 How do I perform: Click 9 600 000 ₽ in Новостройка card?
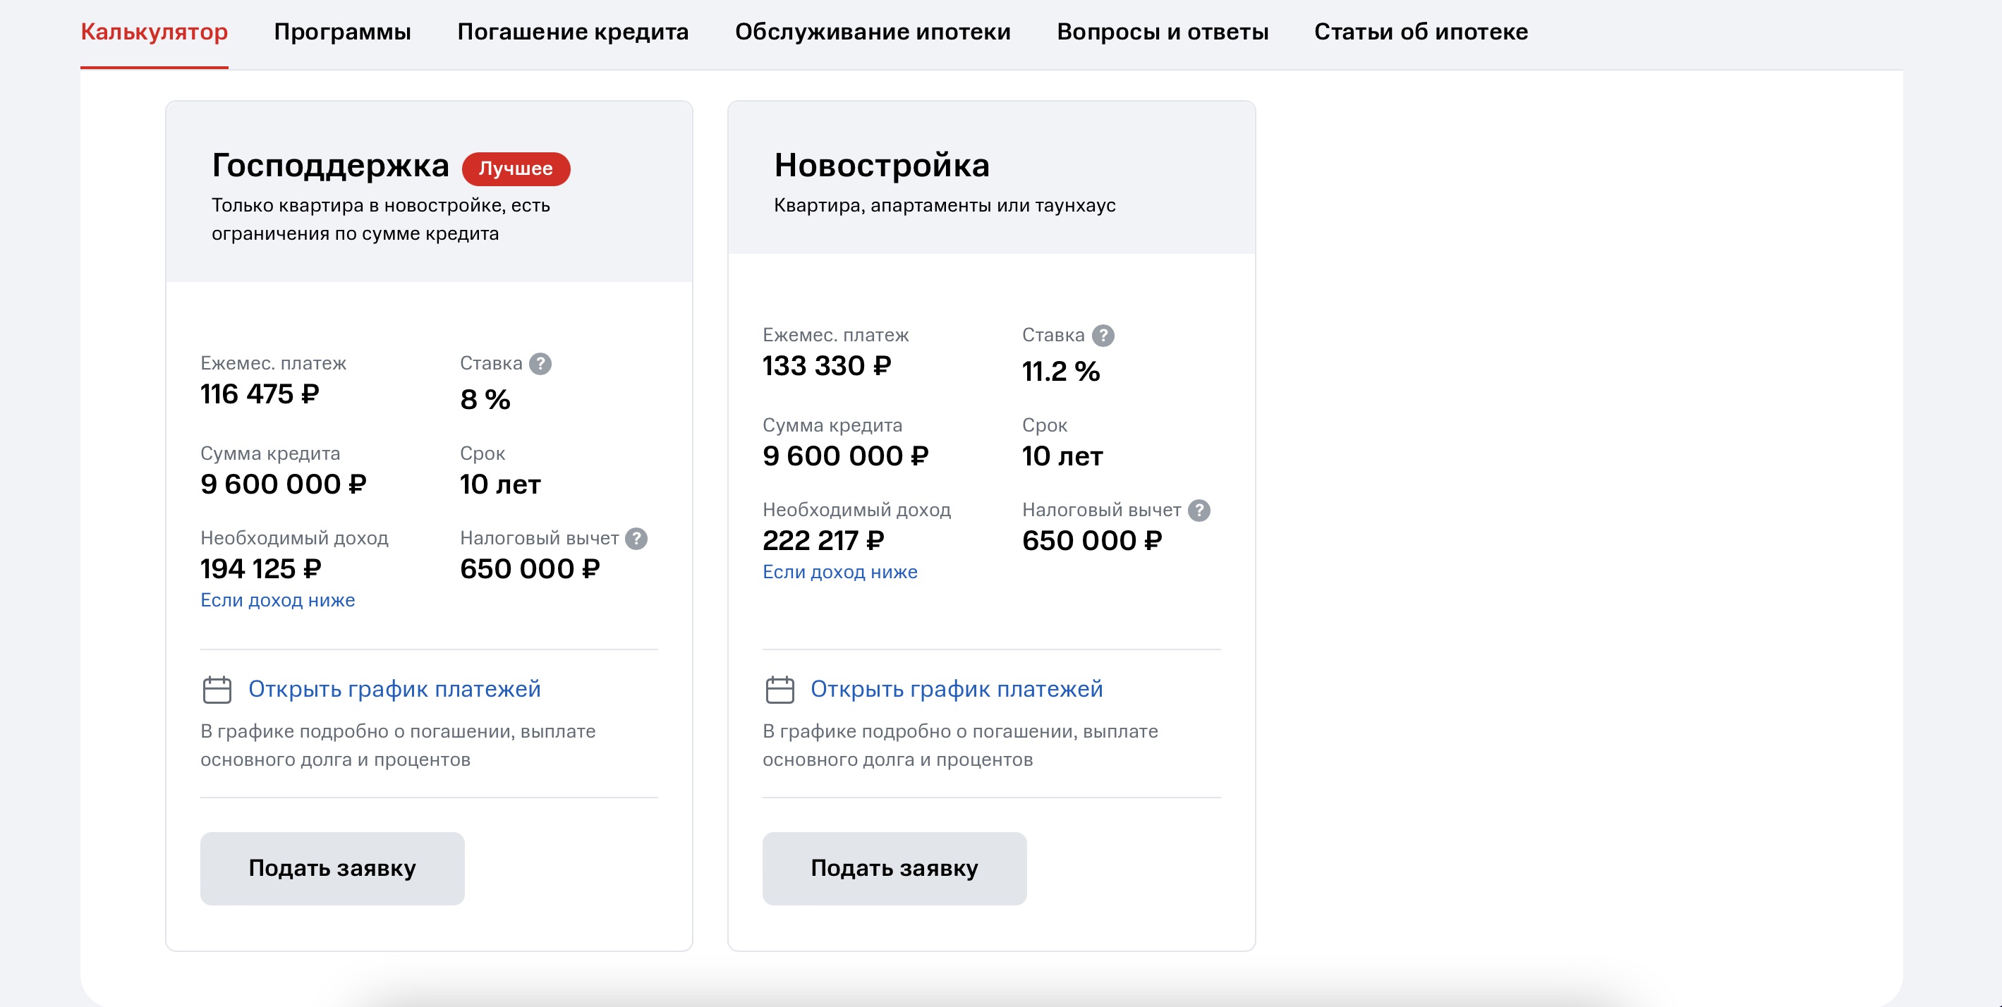tap(846, 456)
